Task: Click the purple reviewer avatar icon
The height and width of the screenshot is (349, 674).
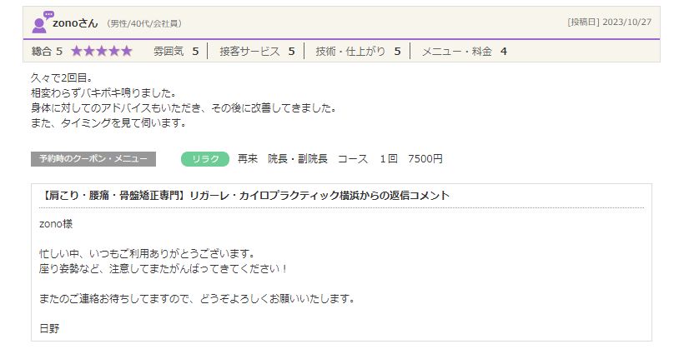Action: 42,22
